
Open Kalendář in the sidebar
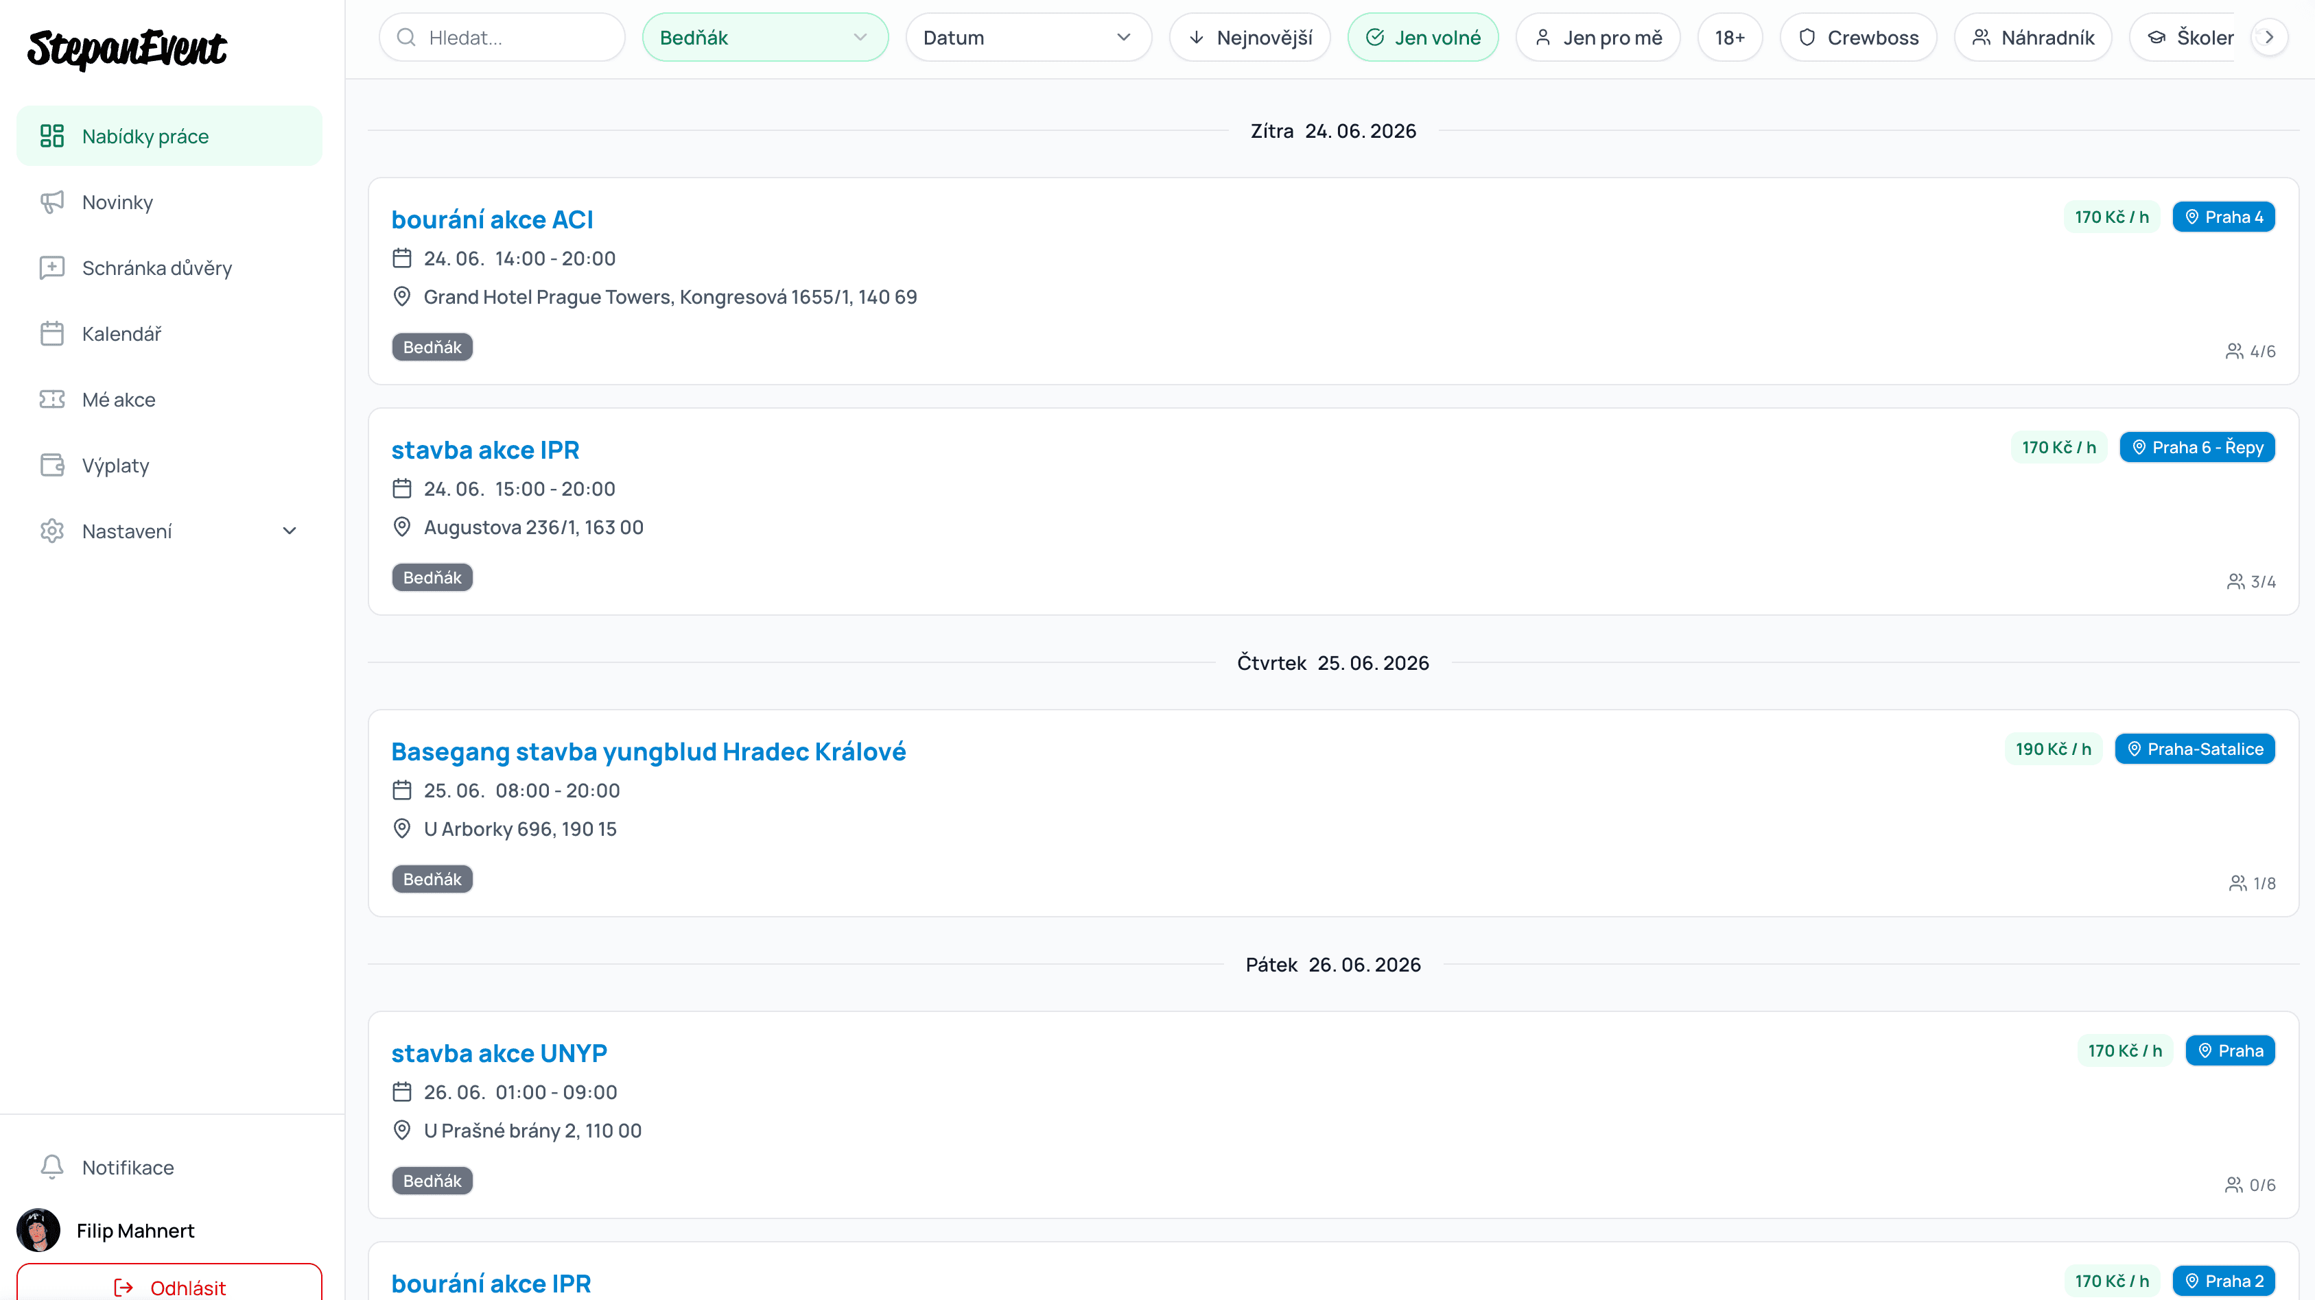click(x=169, y=334)
